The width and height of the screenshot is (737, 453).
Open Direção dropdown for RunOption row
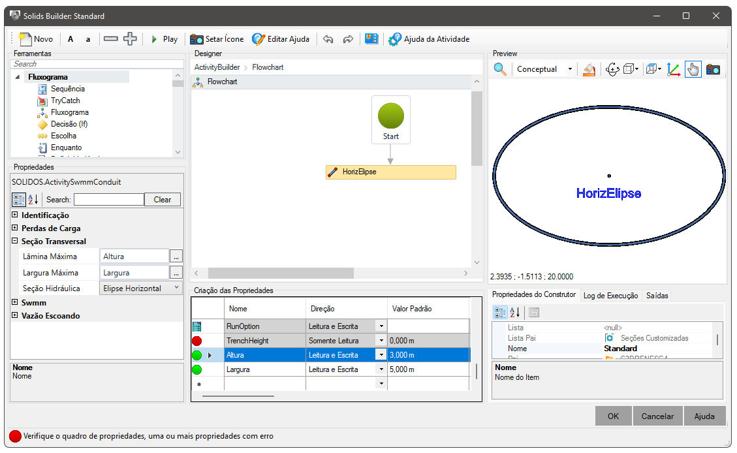[381, 326]
